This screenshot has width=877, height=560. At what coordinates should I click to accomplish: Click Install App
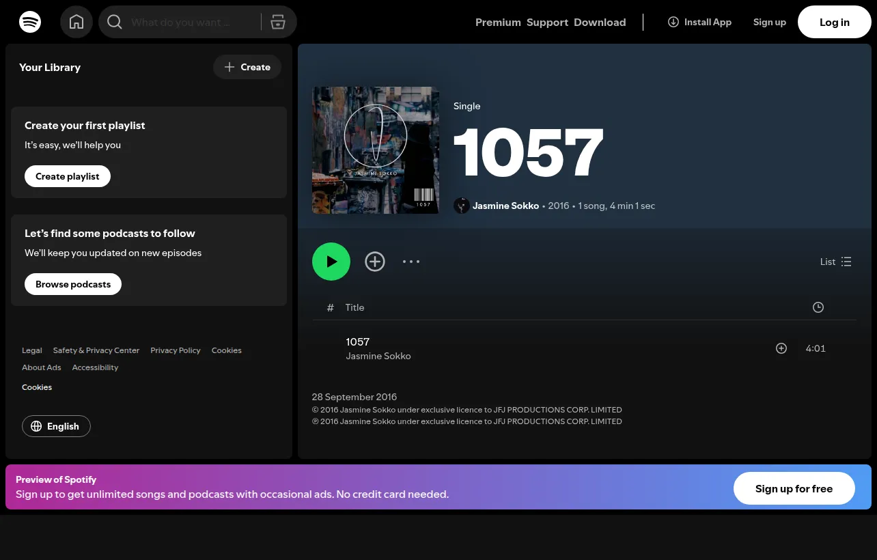(699, 22)
